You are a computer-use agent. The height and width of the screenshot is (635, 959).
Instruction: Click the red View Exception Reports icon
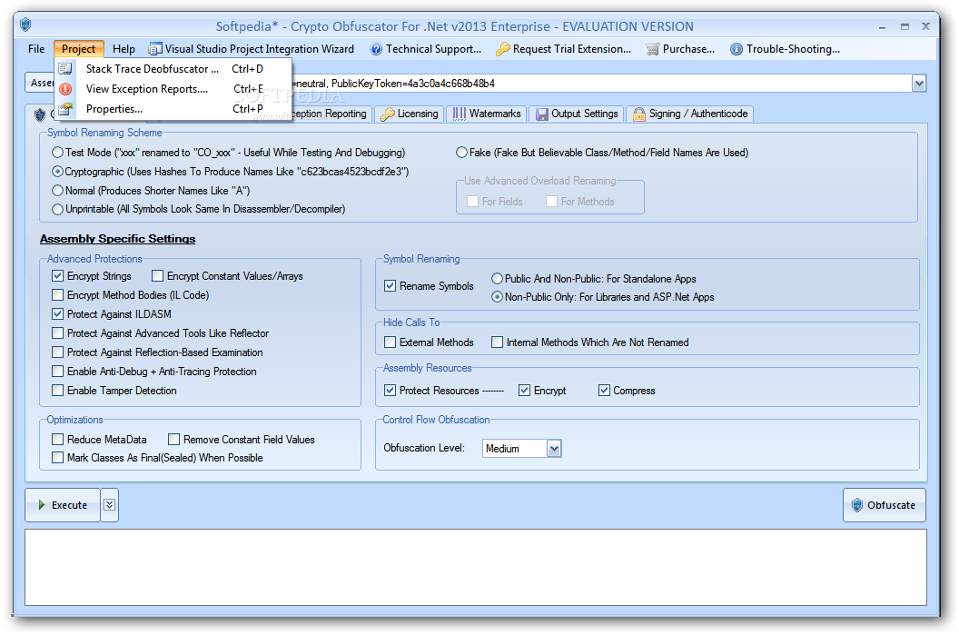coord(65,89)
